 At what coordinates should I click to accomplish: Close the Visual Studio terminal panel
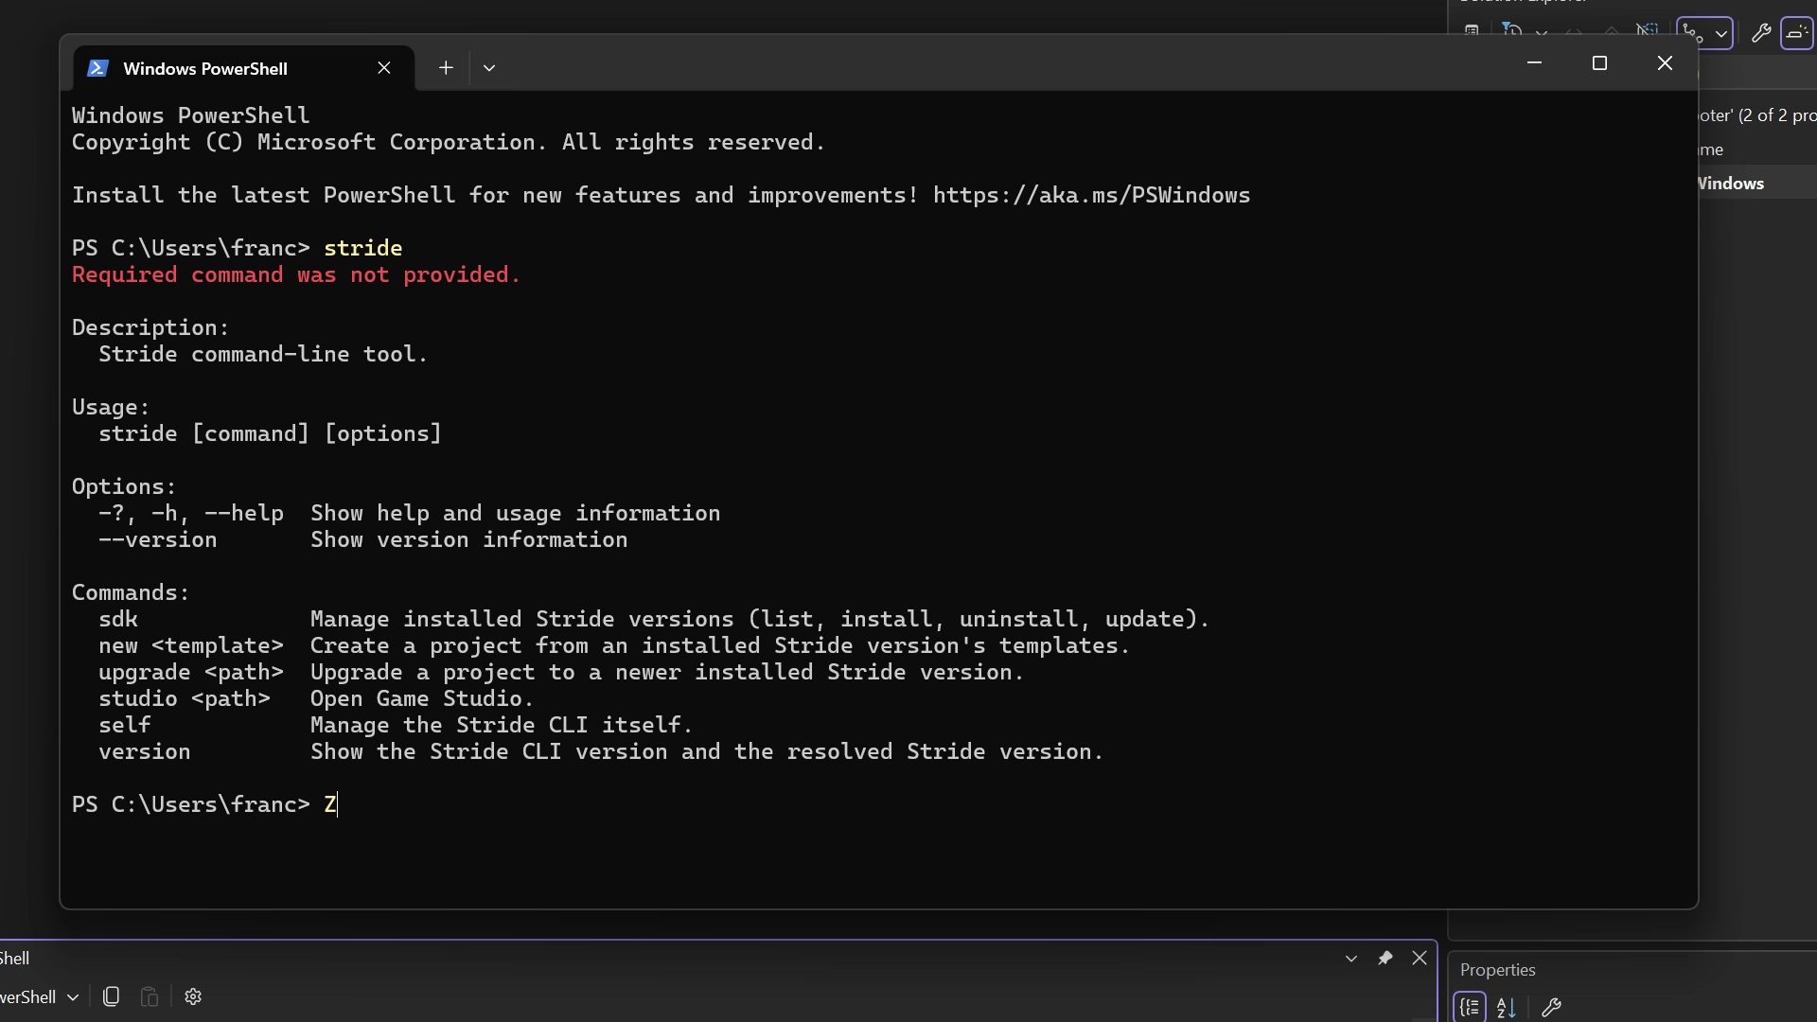coord(1420,959)
